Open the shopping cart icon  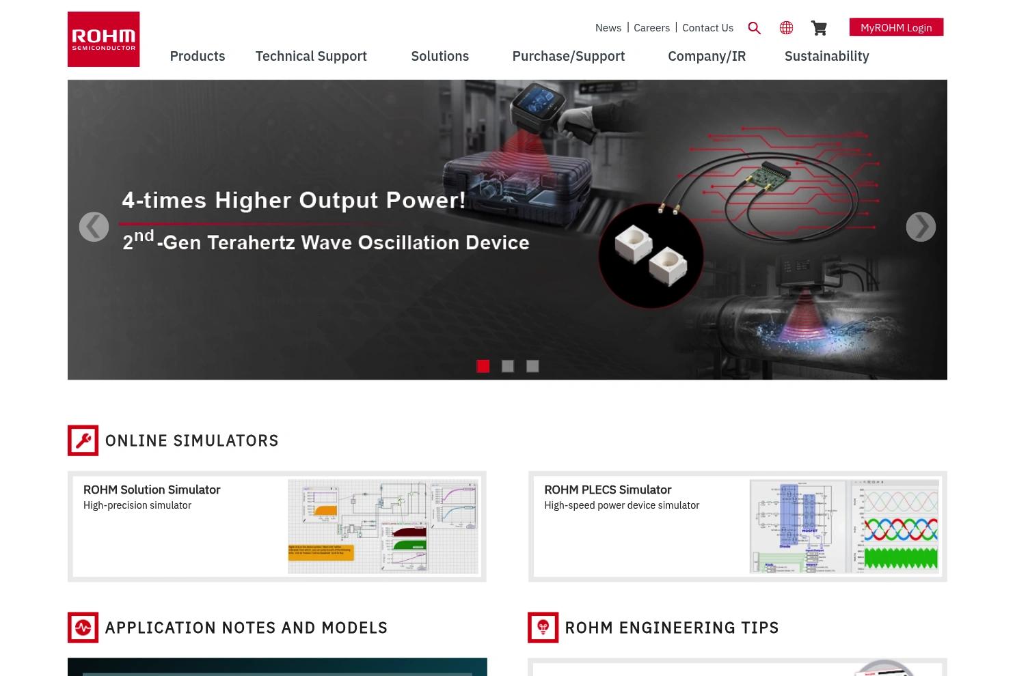(819, 28)
